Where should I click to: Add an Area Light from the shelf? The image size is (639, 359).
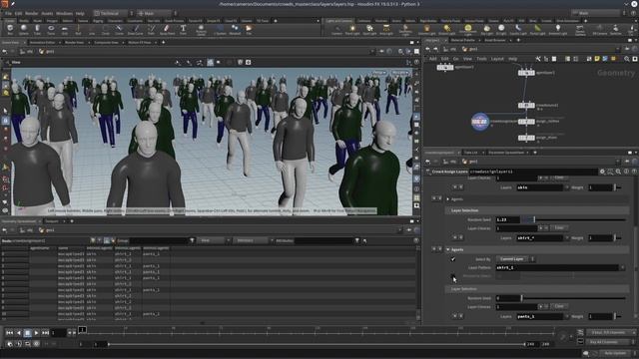pyautogui.click(x=386, y=29)
